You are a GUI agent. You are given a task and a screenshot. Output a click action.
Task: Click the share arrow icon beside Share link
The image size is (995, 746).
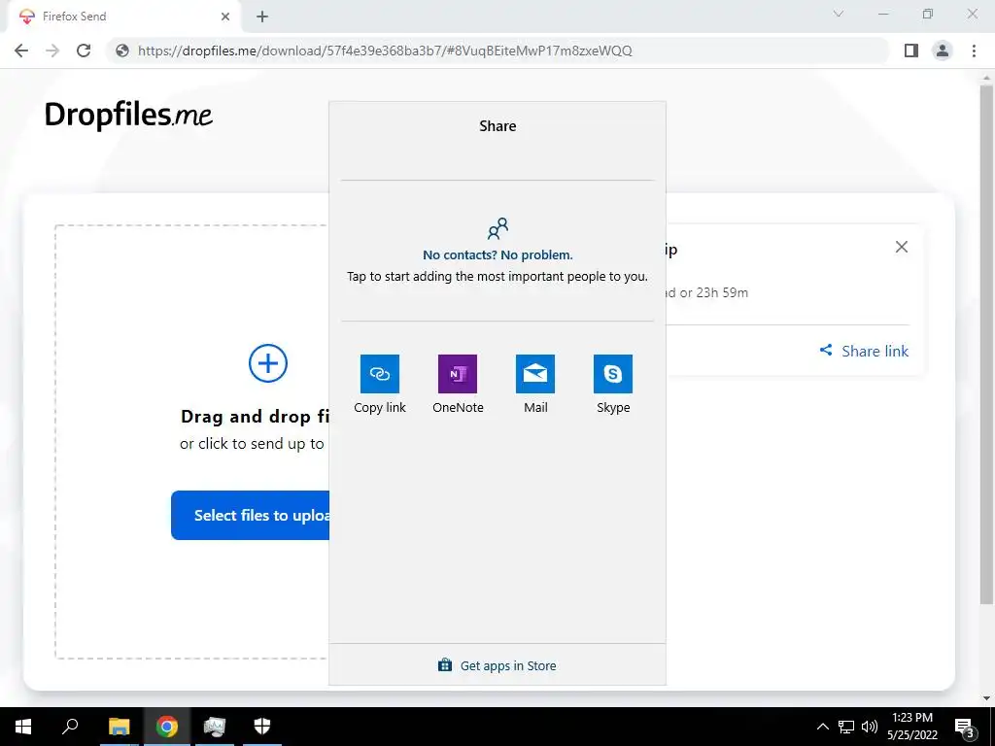826,350
